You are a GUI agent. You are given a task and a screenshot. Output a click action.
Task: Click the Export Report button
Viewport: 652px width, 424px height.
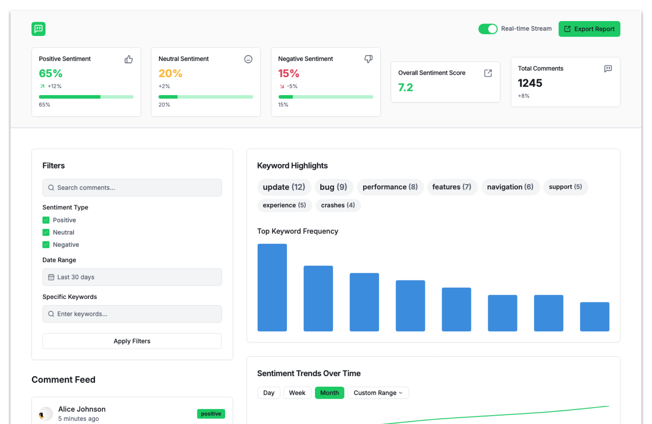[x=589, y=29]
